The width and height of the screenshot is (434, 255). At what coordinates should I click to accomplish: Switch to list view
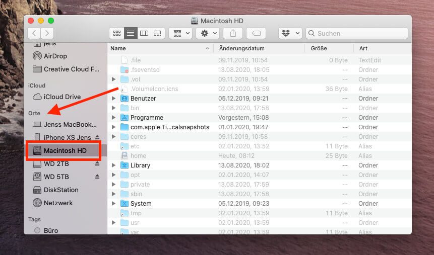click(x=131, y=33)
